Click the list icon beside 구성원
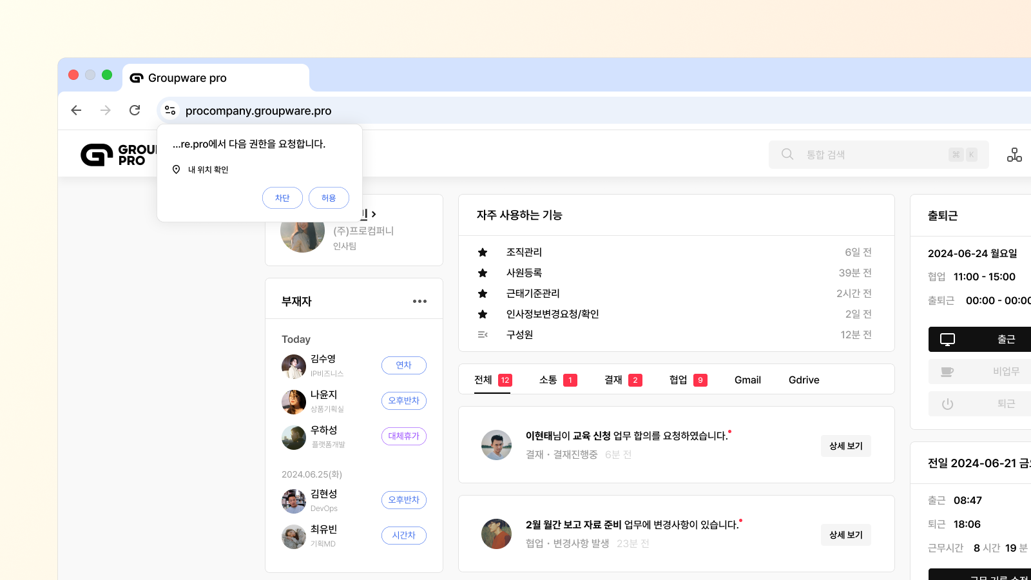Viewport: 1031px width, 580px height. pyautogui.click(x=483, y=334)
